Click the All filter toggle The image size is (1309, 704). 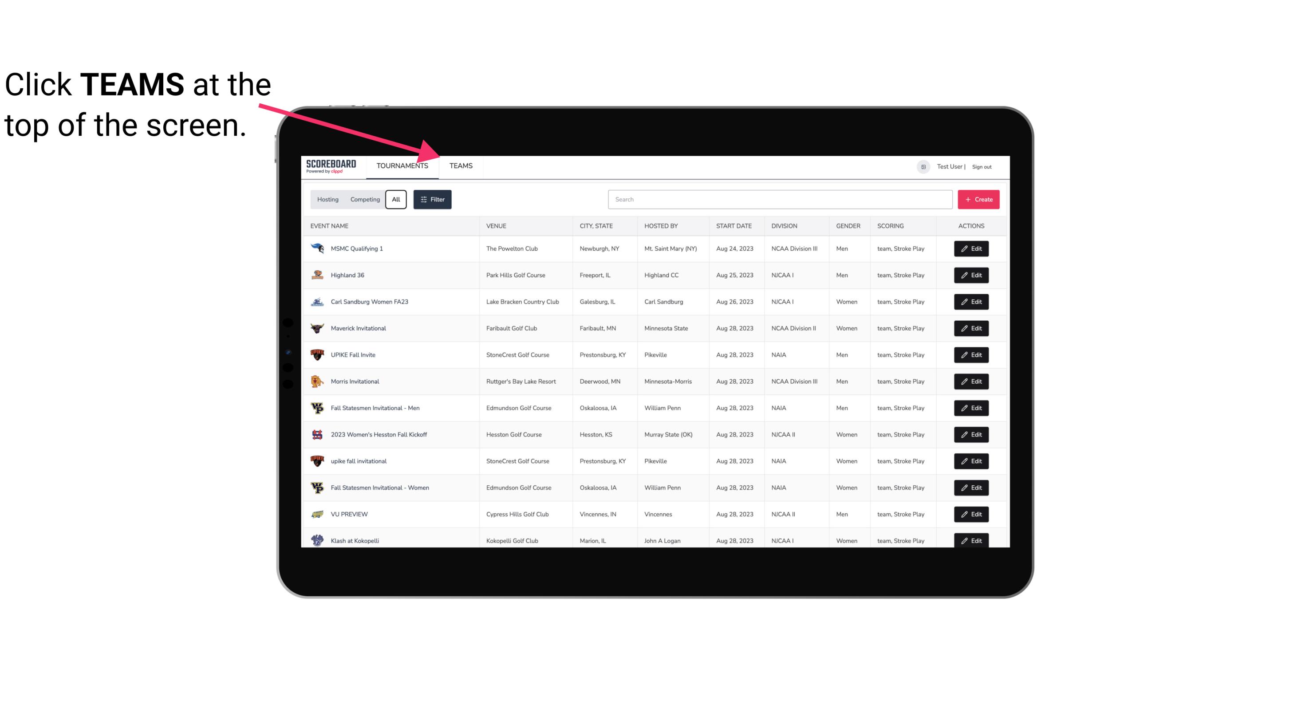(396, 200)
